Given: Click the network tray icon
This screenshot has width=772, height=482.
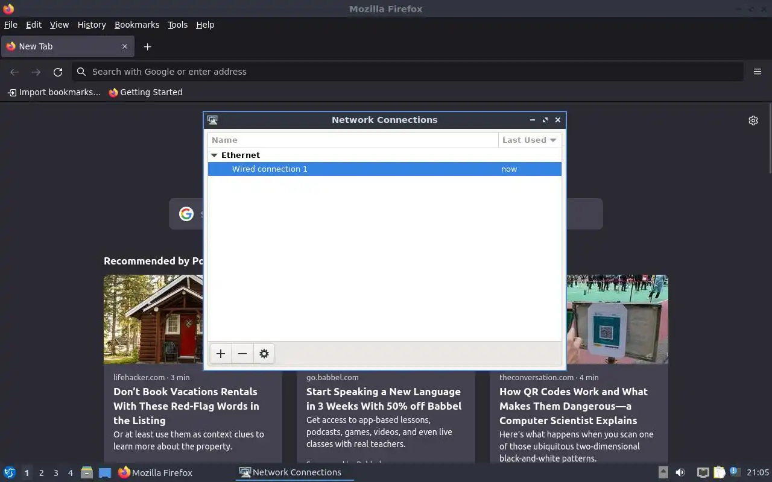Looking at the screenshot, I should [703, 472].
